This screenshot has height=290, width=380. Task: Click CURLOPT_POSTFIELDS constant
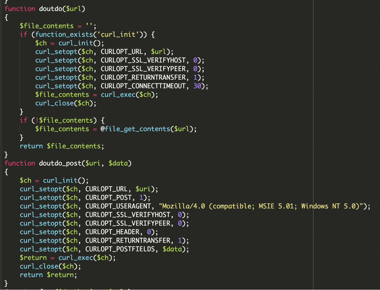(x=120, y=249)
